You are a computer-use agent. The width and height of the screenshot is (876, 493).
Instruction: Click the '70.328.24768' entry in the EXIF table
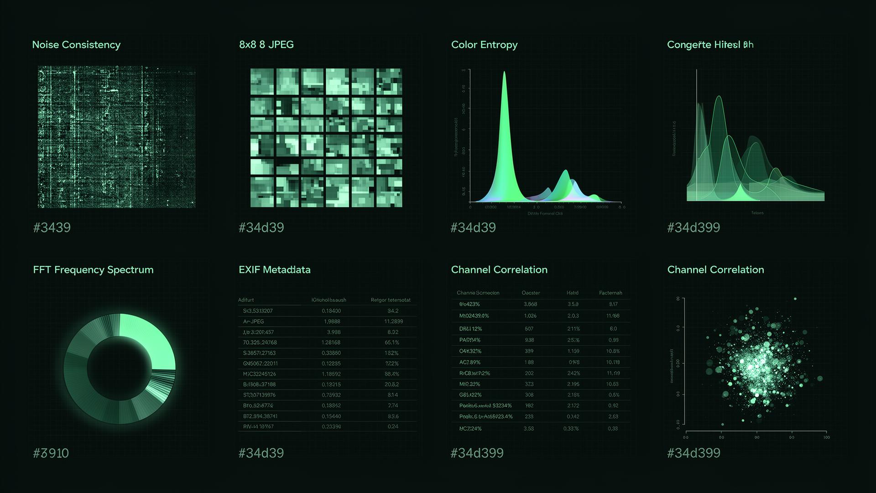click(260, 342)
